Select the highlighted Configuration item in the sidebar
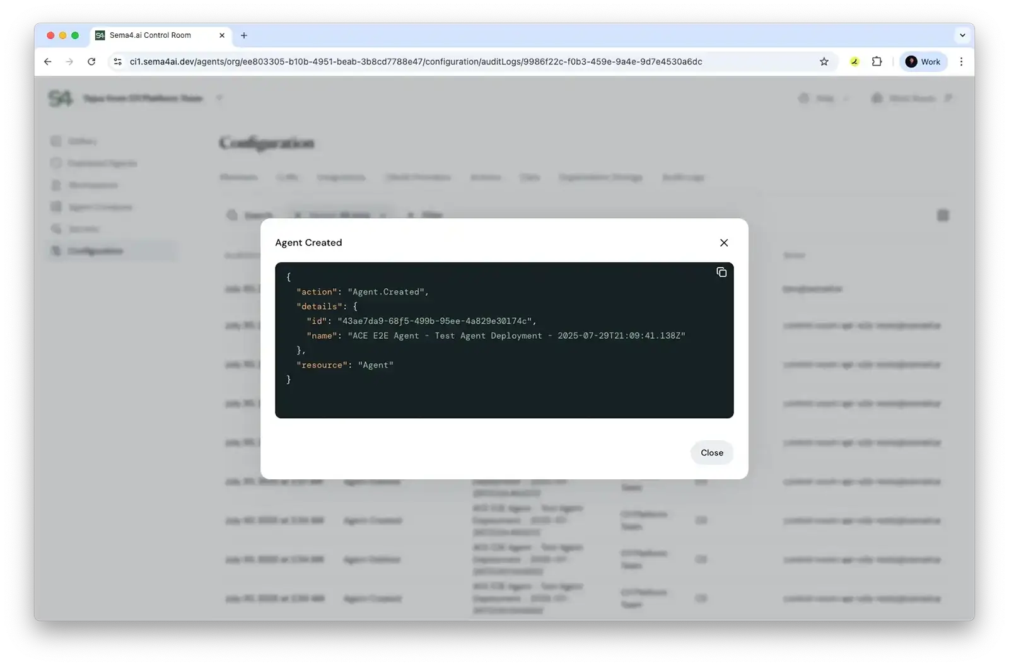 [x=93, y=250]
